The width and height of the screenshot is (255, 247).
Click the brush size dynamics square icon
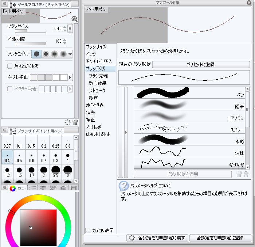click(70, 28)
